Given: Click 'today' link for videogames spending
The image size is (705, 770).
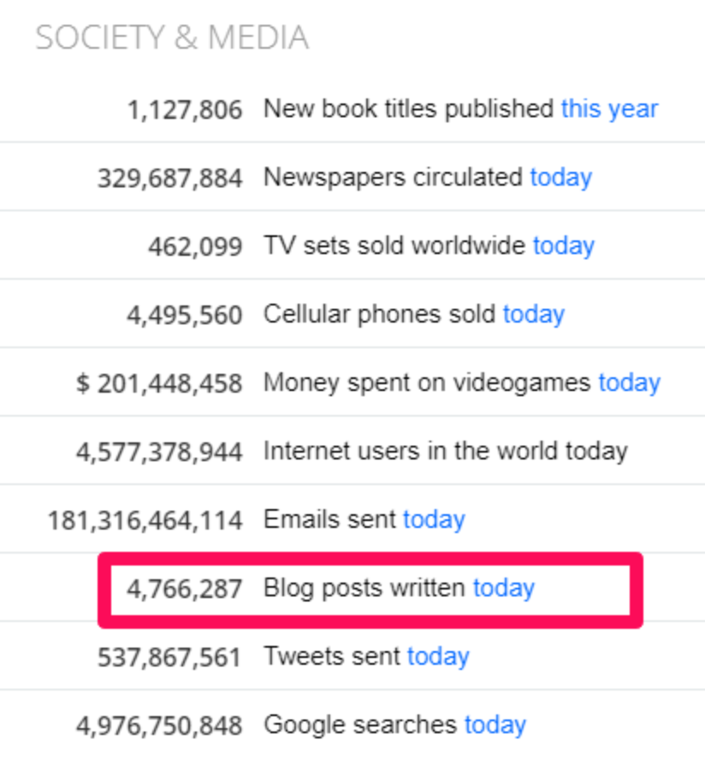Looking at the screenshot, I should coord(629,383).
